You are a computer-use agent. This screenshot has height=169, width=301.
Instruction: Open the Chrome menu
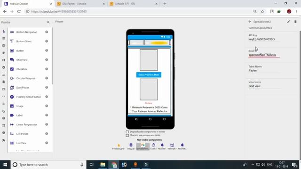[x=296, y=11]
